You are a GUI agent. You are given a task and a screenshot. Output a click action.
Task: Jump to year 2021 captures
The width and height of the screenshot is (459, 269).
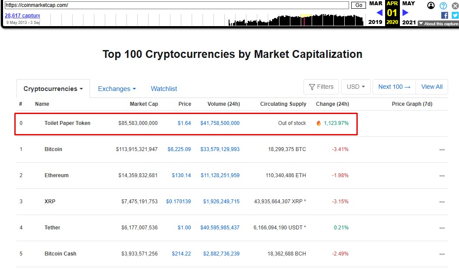(409, 22)
